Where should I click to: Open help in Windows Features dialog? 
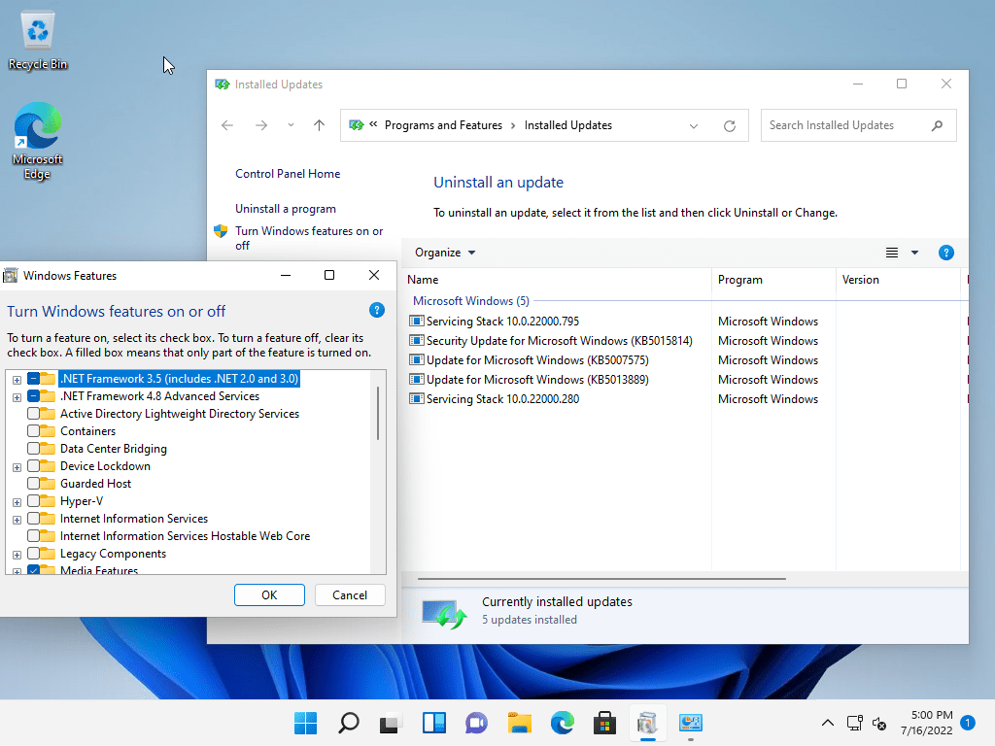(377, 310)
